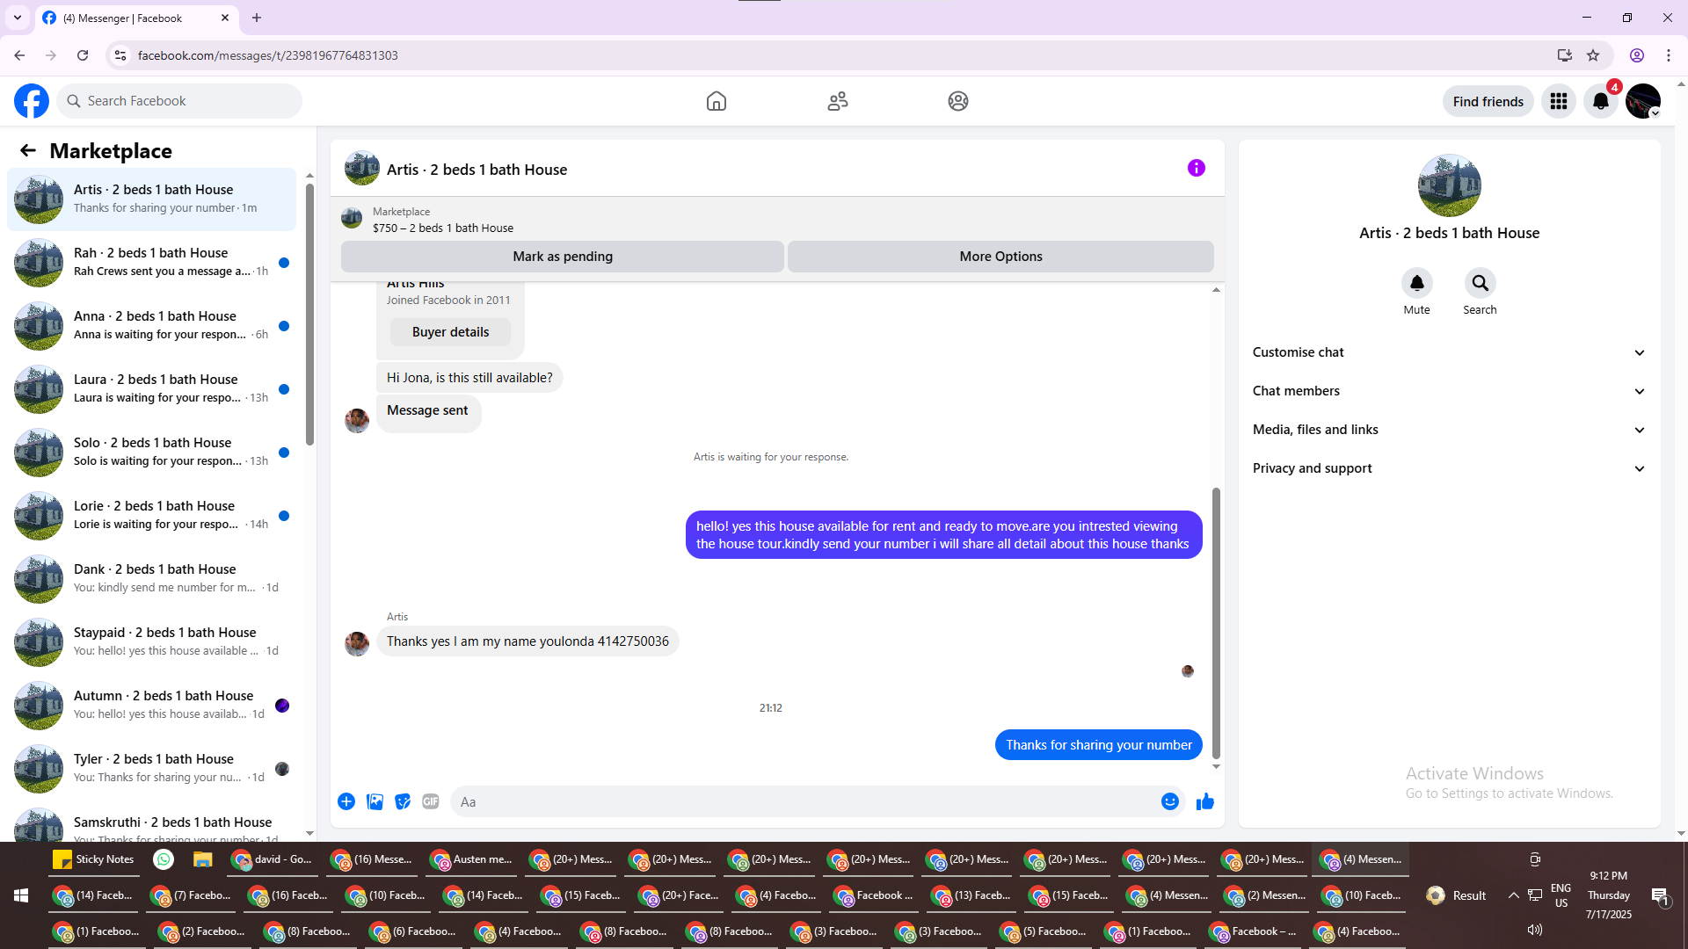Open the Anna conversation
The height and width of the screenshot is (949, 1688).
[152, 326]
